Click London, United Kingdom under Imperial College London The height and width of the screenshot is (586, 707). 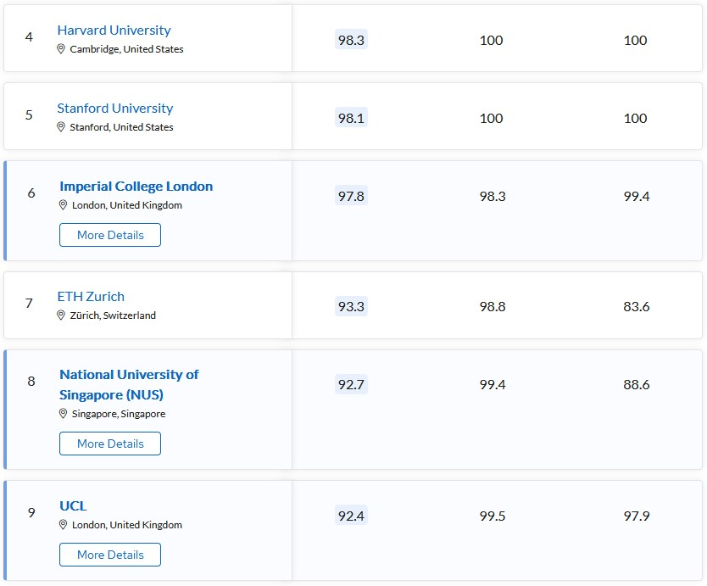click(127, 205)
